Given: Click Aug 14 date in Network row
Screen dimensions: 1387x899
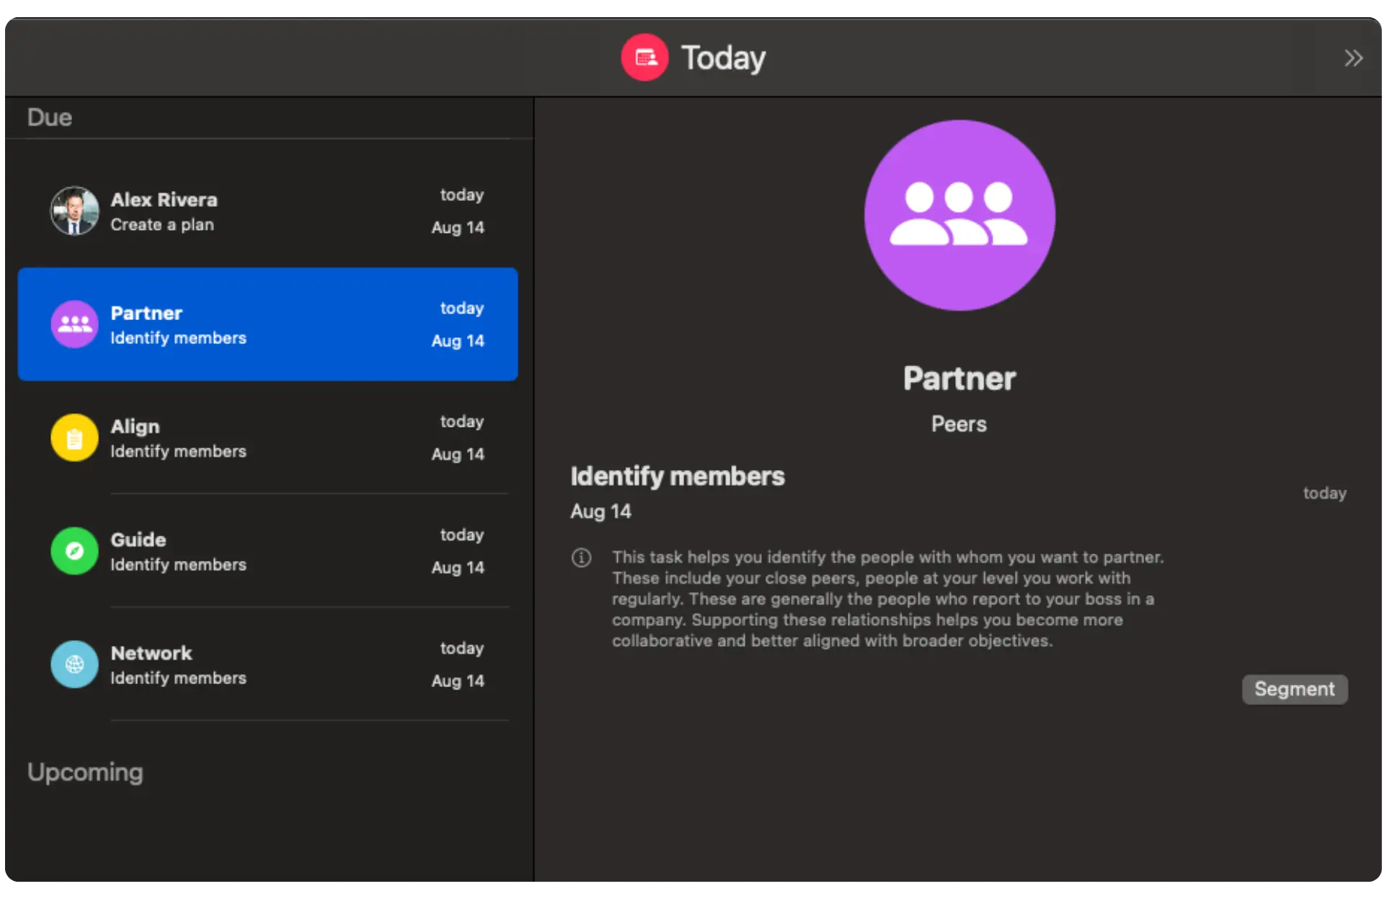Looking at the screenshot, I should pyautogui.click(x=458, y=681).
